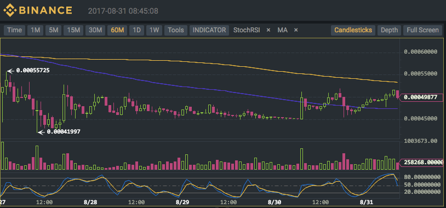The image size is (446, 208).
Task: Click the 0.00055000 price axis label
Action: tap(420, 74)
